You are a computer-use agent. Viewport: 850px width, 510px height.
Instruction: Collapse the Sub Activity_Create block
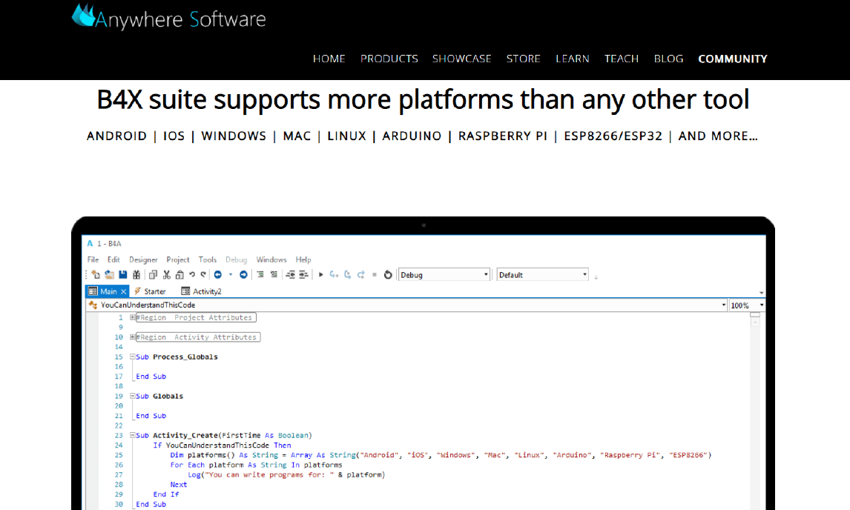point(132,435)
